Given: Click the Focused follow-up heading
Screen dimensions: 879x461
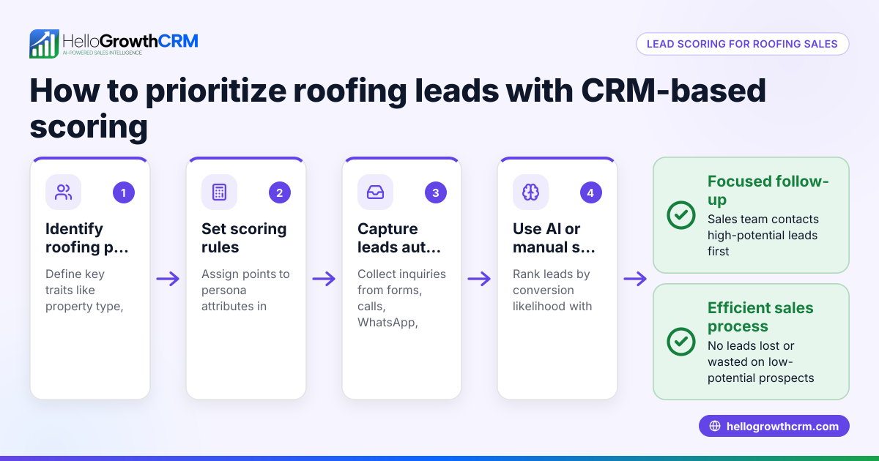Looking at the screenshot, I should pyautogui.click(x=768, y=190).
